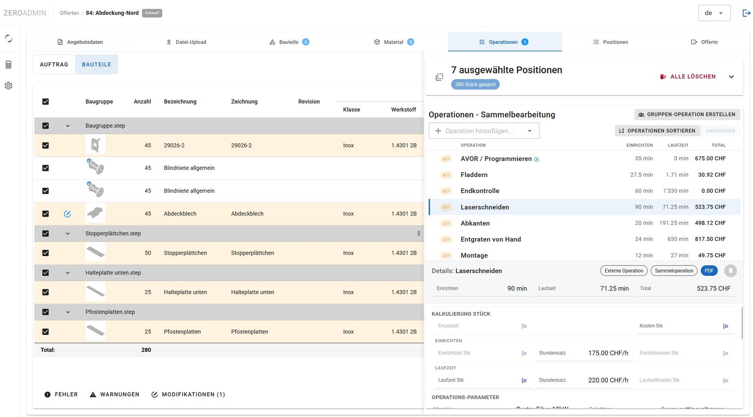753x417 pixels.
Task: Click the loading spinner icon in sidebar
Action: pyautogui.click(x=8, y=39)
